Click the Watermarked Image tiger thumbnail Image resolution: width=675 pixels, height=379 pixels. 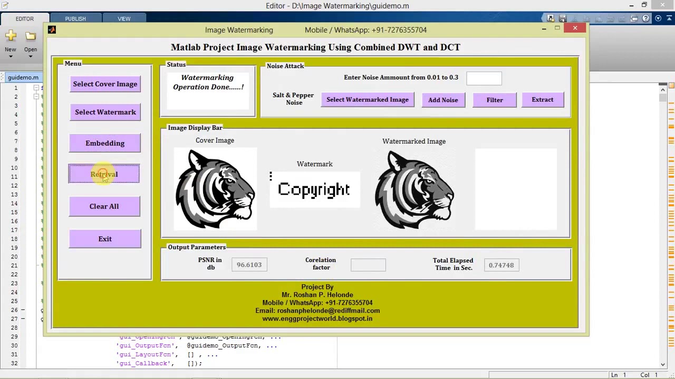pos(414,189)
